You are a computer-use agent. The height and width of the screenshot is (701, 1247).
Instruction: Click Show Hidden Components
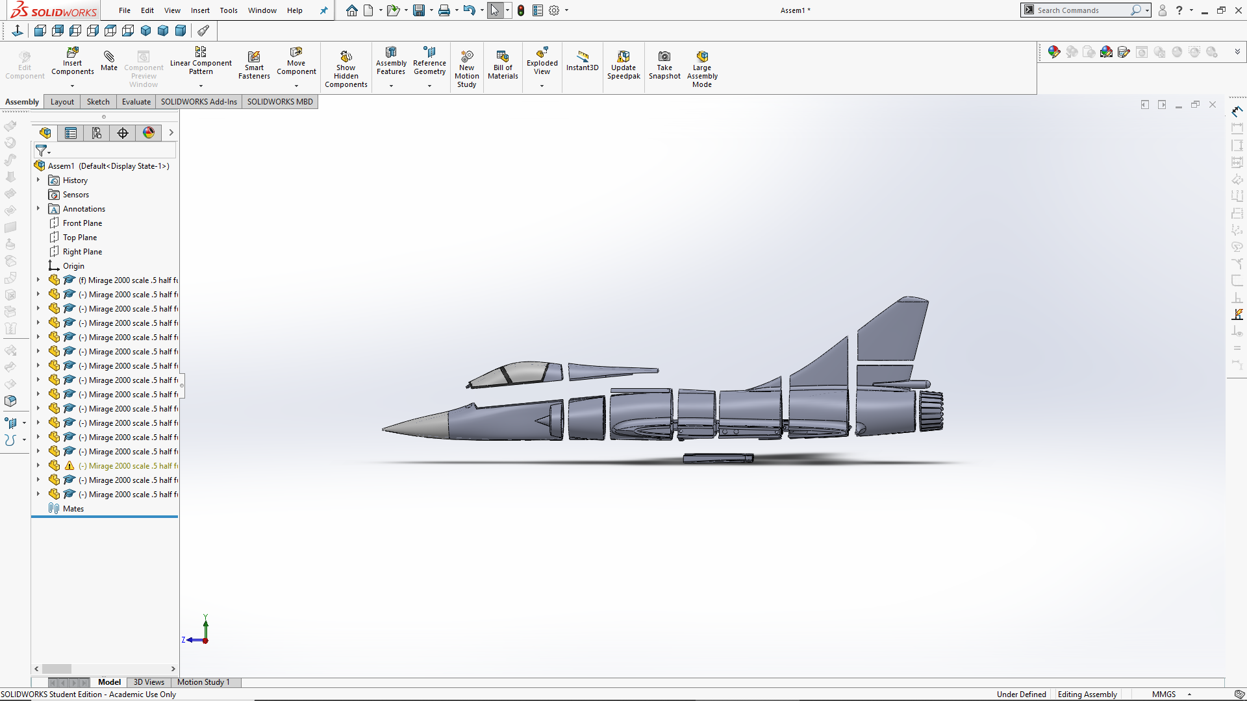(x=346, y=69)
